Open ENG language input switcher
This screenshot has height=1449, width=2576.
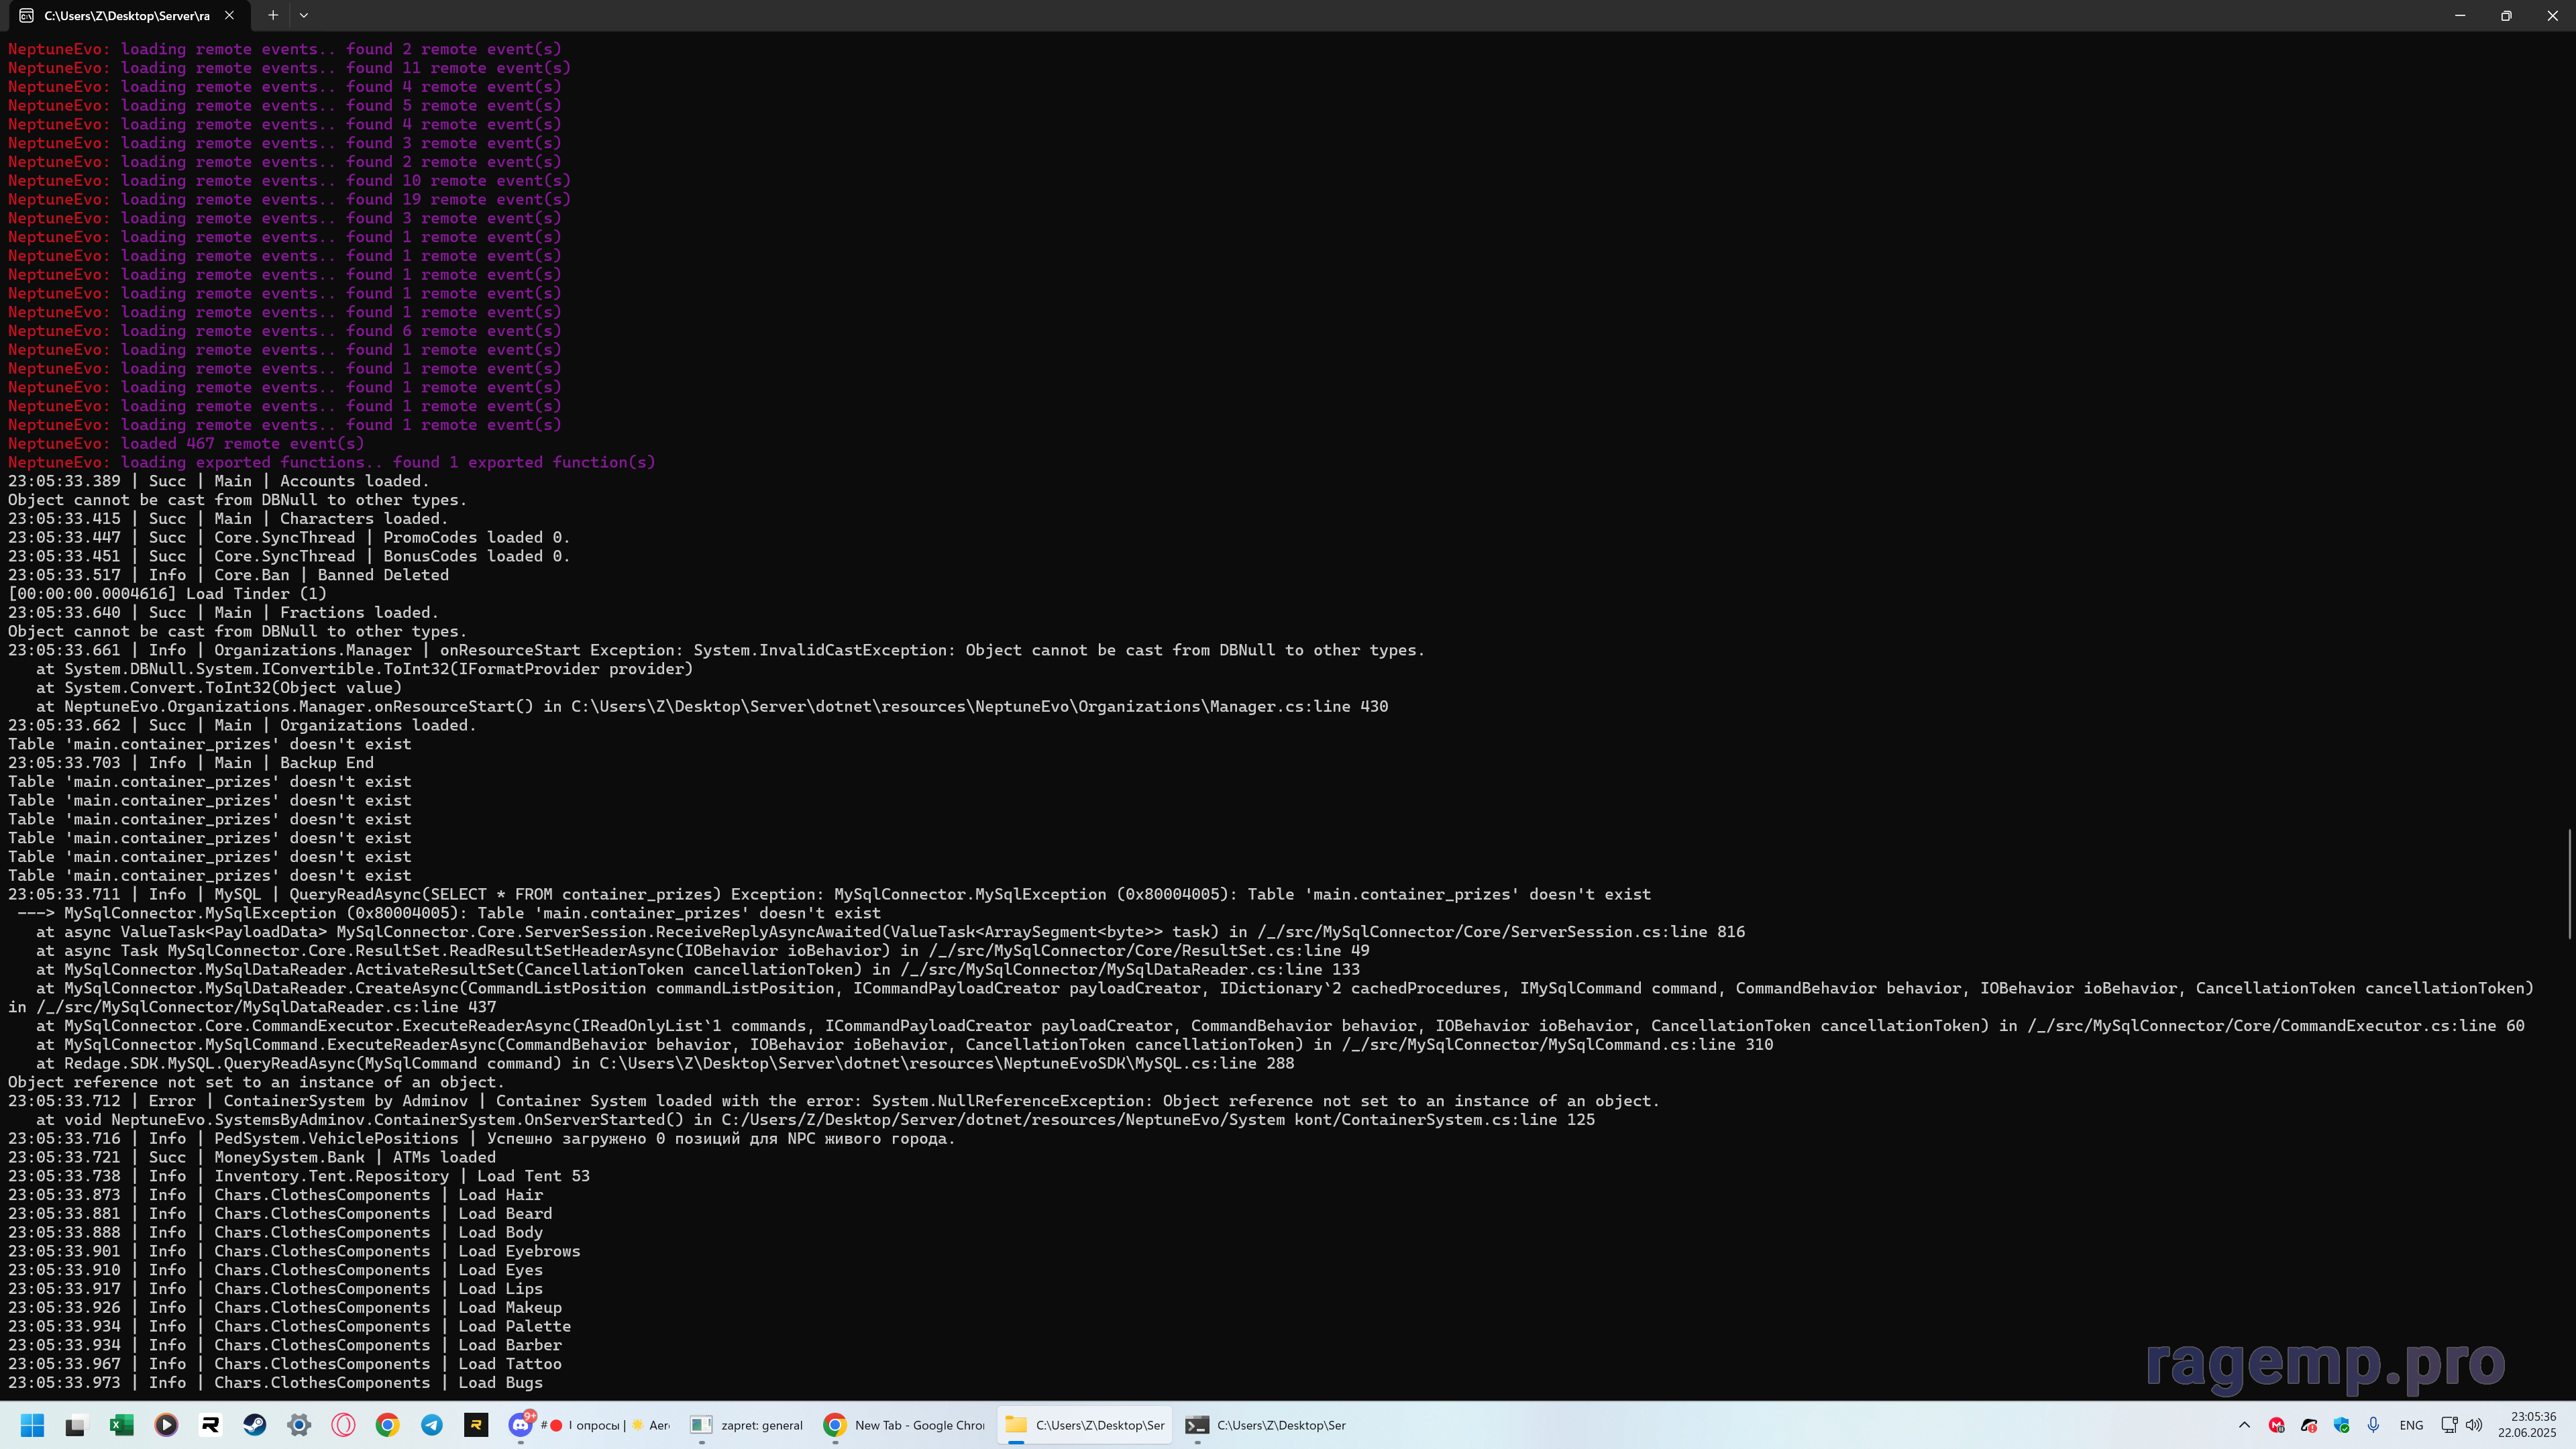pos(2411,1425)
